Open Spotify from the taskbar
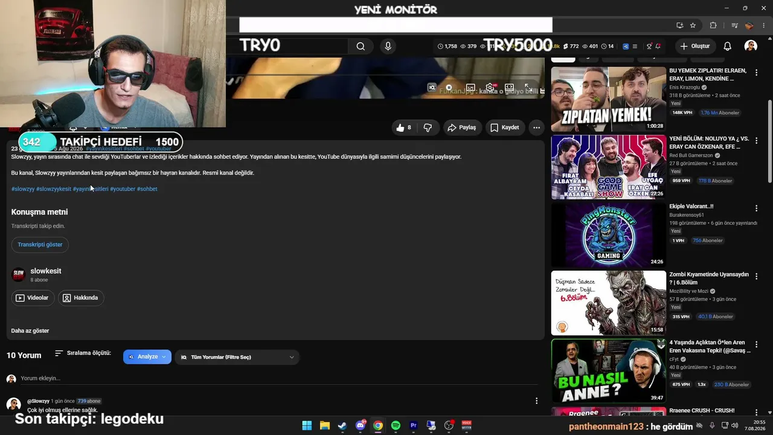This screenshot has height=435, width=773. coord(396,425)
